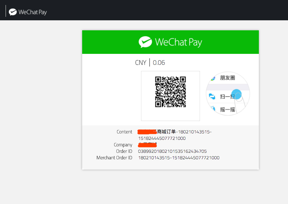Click the scan instruction illustration circle
288x204 pixels.
(x=228, y=94)
